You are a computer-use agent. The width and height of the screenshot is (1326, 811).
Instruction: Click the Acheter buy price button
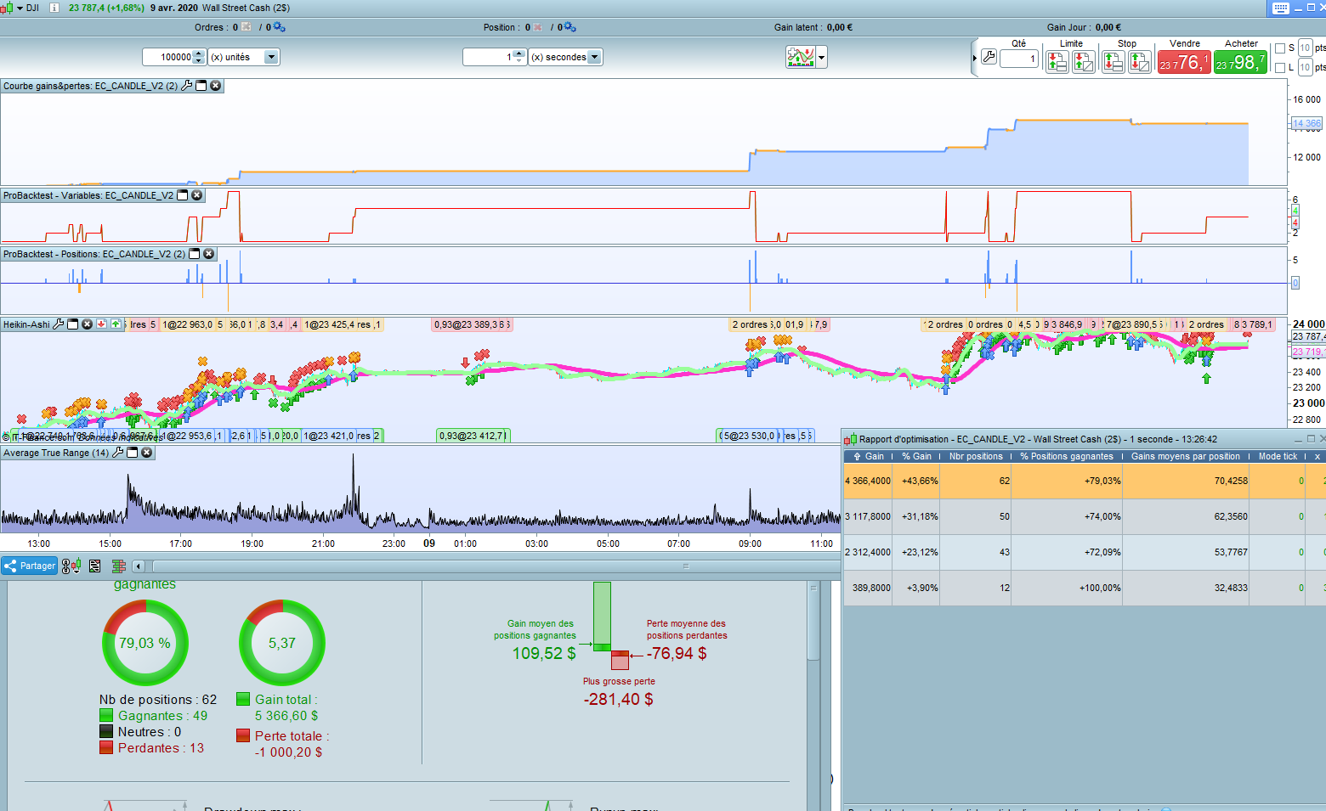tap(1240, 62)
